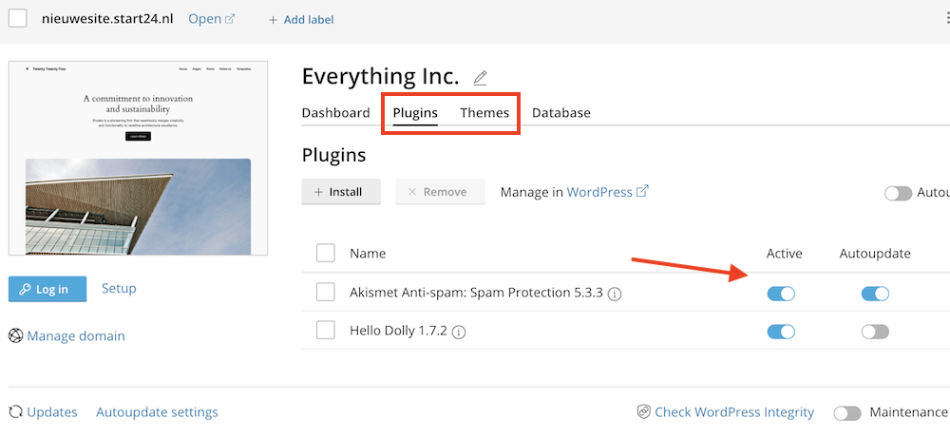Open the Database tab
Viewport: 950px width, 438px height.
point(560,112)
